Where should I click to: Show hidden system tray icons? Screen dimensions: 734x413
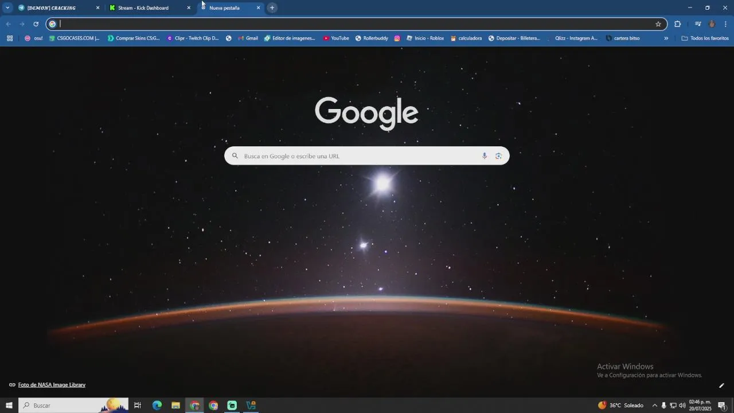[655, 406]
